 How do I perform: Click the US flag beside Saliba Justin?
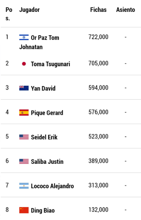(24, 161)
